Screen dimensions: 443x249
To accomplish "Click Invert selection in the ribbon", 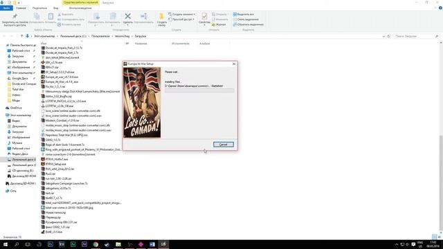I will (248, 24).
